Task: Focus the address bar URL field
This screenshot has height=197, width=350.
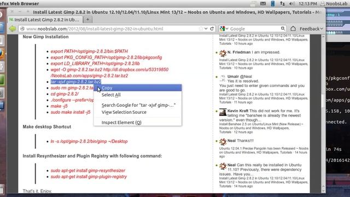Action: pyautogui.click(x=111, y=28)
